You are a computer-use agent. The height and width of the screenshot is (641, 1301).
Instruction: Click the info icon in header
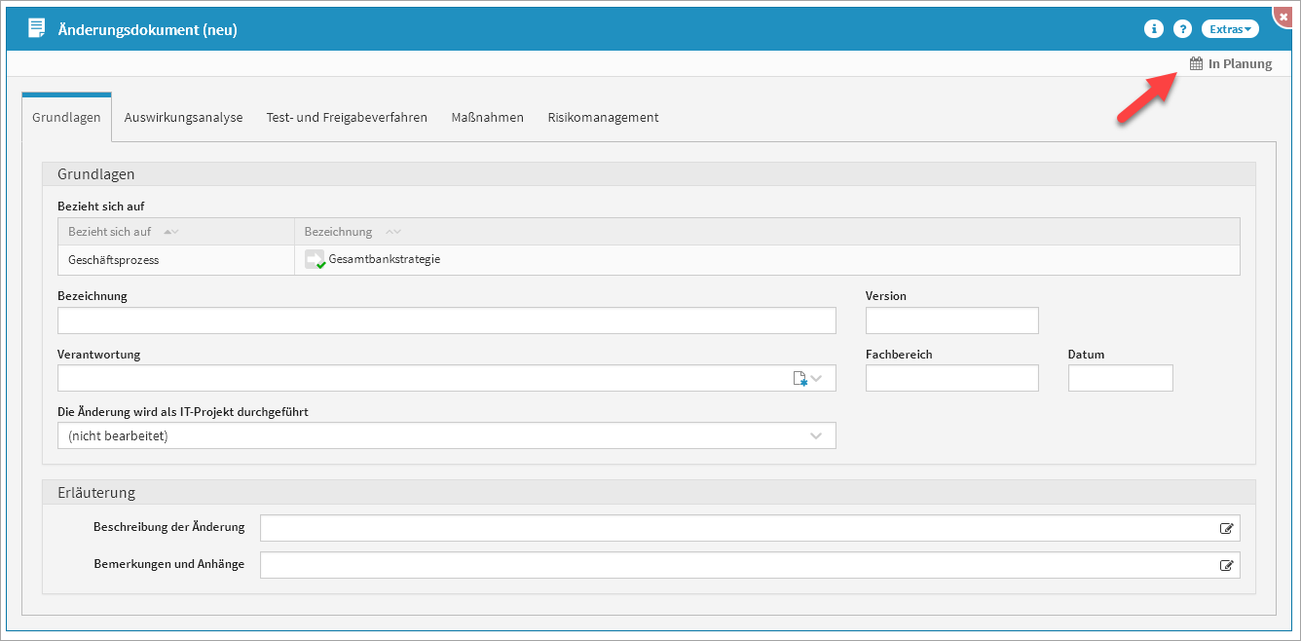point(1153,29)
